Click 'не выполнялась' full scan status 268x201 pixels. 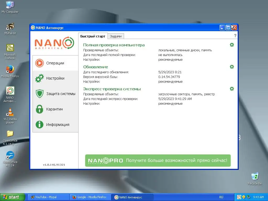coord(170,55)
